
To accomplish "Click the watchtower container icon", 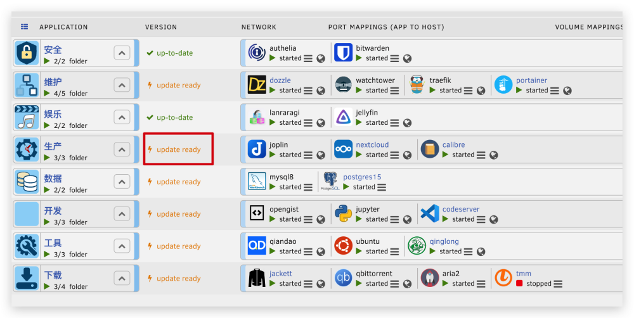I will point(343,85).
